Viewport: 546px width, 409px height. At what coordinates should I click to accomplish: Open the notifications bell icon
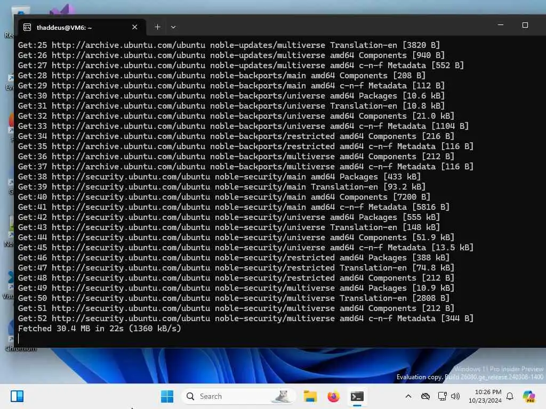coord(510,396)
